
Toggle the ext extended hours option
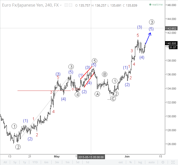tap(121, 162)
